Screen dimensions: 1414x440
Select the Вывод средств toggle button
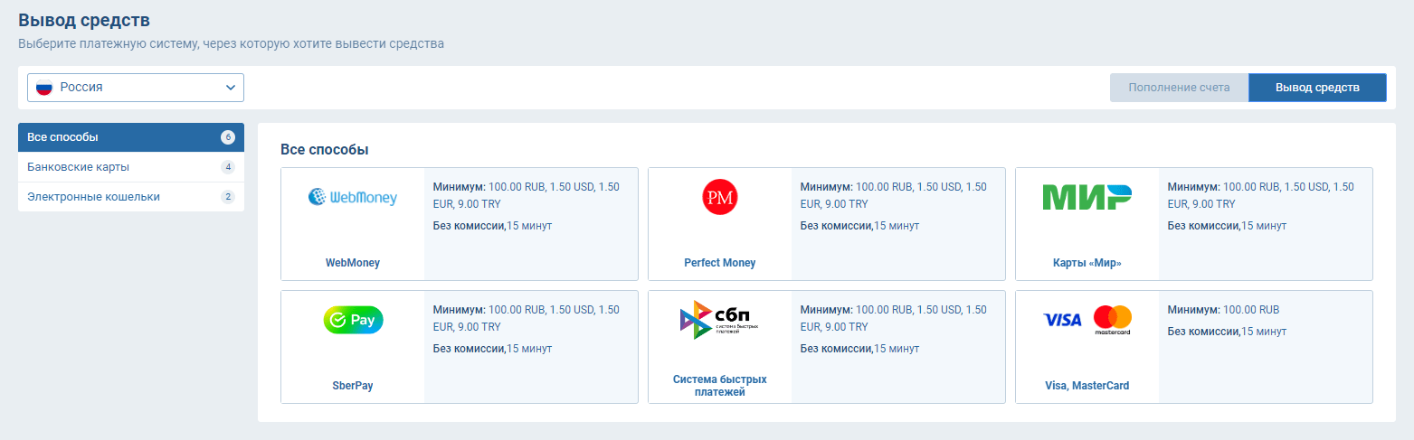click(1317, 88)
